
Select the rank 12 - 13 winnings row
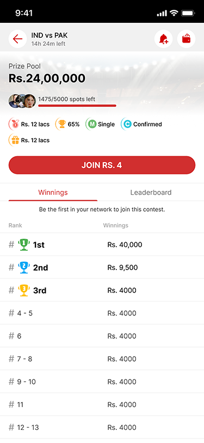(x=102, y=427)
